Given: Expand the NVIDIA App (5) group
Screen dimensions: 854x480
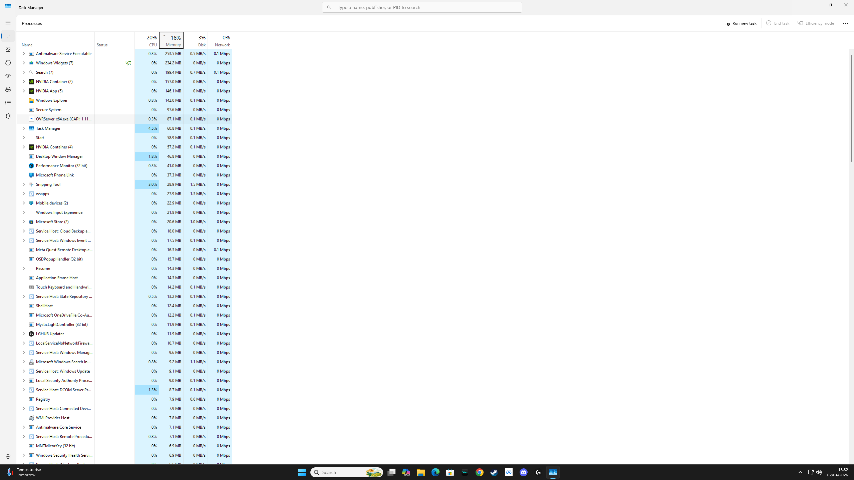Looking at the screenshot, I should click(x=24, y=91).
